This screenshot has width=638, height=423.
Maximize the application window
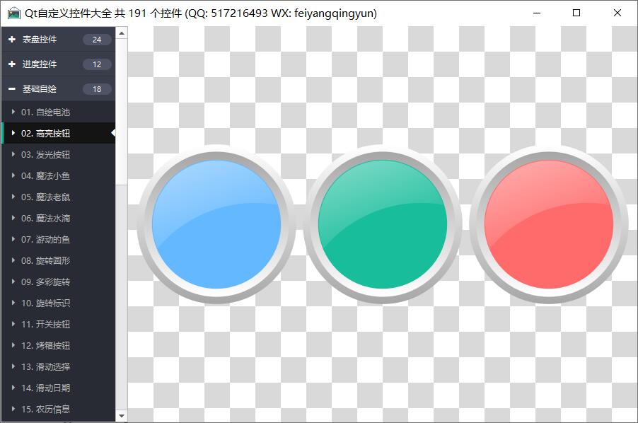click(x=576, y=13)
